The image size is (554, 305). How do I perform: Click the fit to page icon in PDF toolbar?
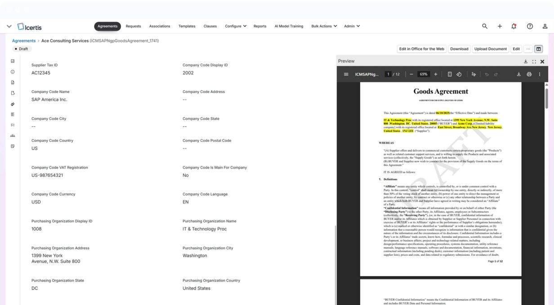tap(450, 74)
